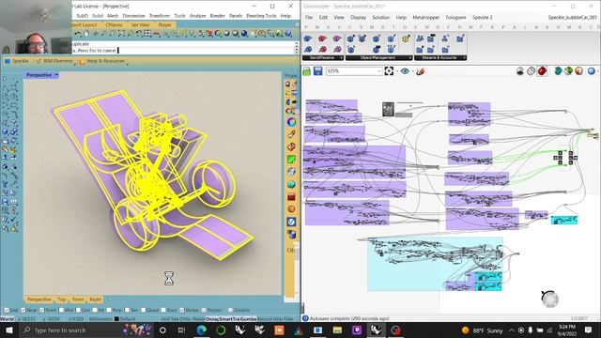Enable the Cen osnap checkbox
This screenshot has width=601, height=338.
pos(78,310)
